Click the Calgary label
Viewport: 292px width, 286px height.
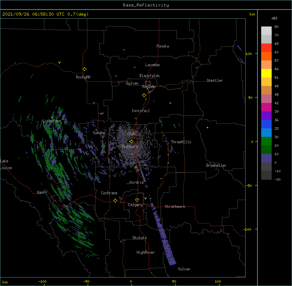point(135,205)
